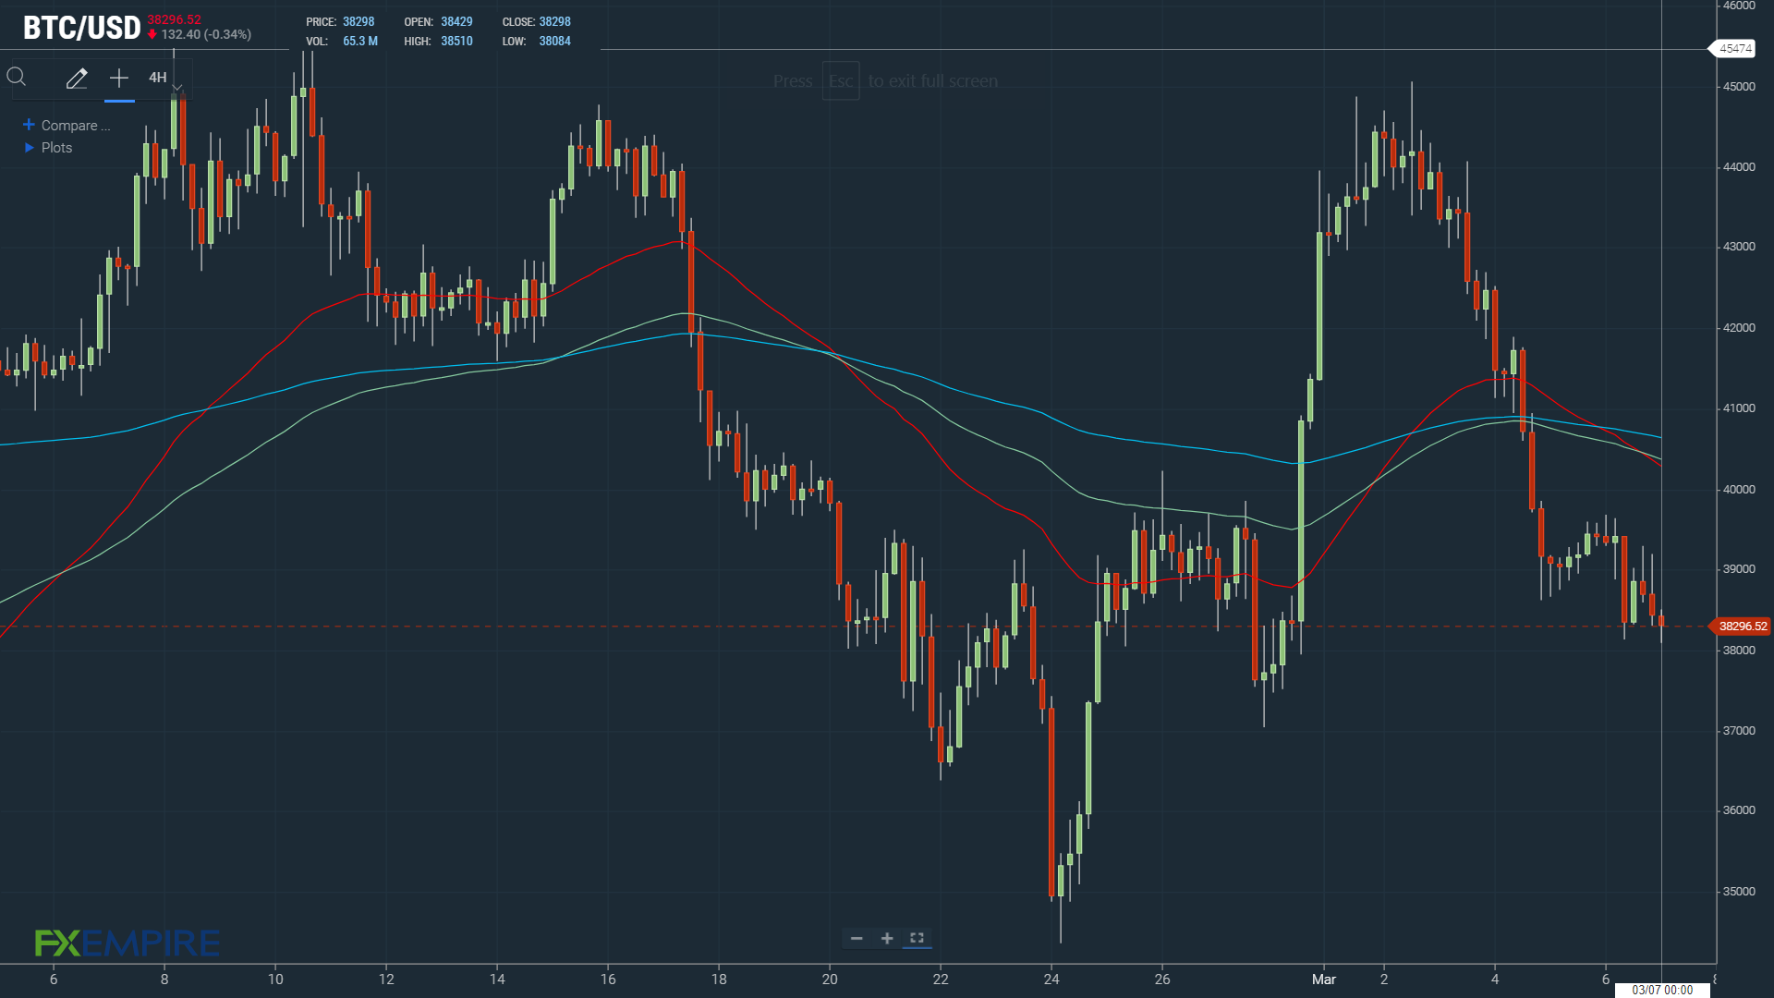
Task: Click the 40000 price axis label
Action: [1739, 490]
